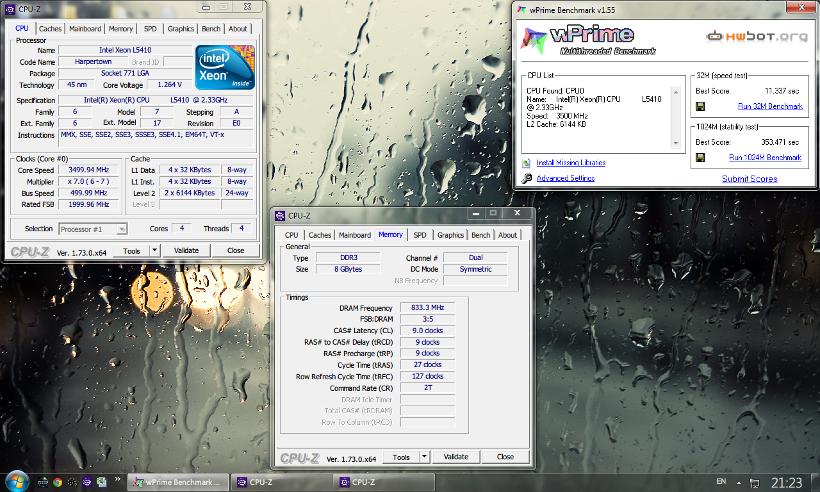Viewport: 820px width, 492px height.
Task: Switch to SPD tab in CPU-Z Memory window
Action: coord(420,235)
